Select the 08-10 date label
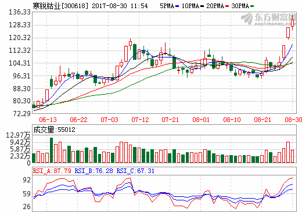Viewport: 302px width, 212px height. pos(232,120)
